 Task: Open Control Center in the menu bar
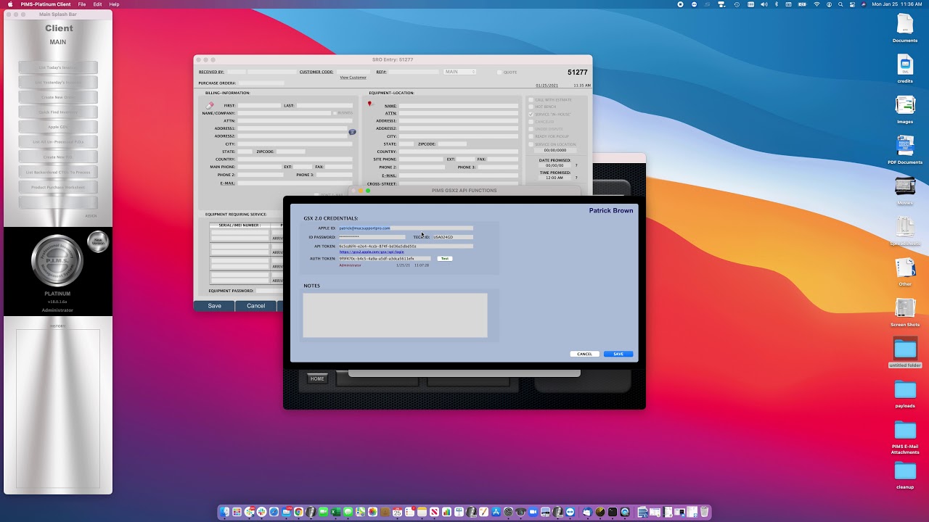(854, 4)
